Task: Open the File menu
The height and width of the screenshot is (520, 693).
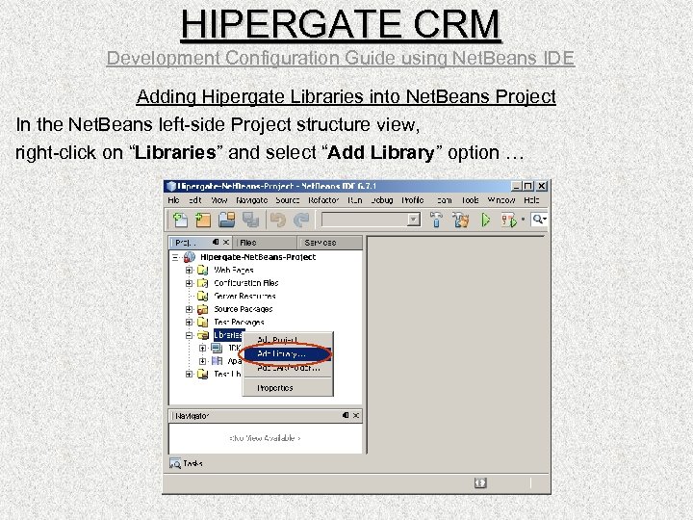Action: click(173, 200)
